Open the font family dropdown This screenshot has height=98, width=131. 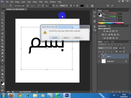pos(27,6)
